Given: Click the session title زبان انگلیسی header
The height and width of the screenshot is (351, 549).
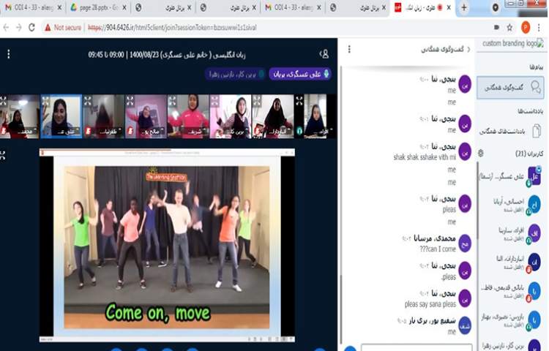Looking at the screenshot, I should click(x=167, y=55).
